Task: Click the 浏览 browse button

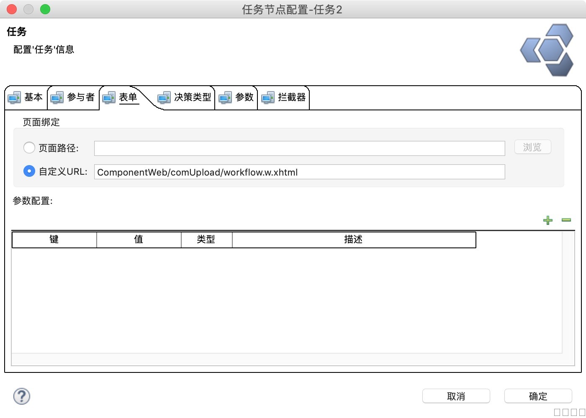Action: tap(532, 147)
